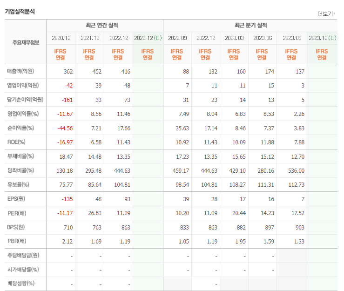344x291 pixels.
Task: Select the 당좌비율(%) row label
Action: [20, 170]
